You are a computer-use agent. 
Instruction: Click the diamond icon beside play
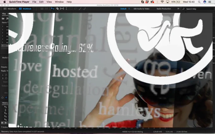tap(6, 123)
